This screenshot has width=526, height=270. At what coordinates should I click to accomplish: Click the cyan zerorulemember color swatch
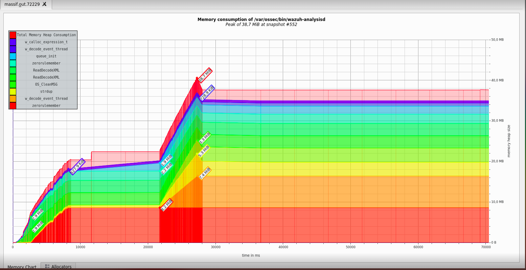[13, 63]
